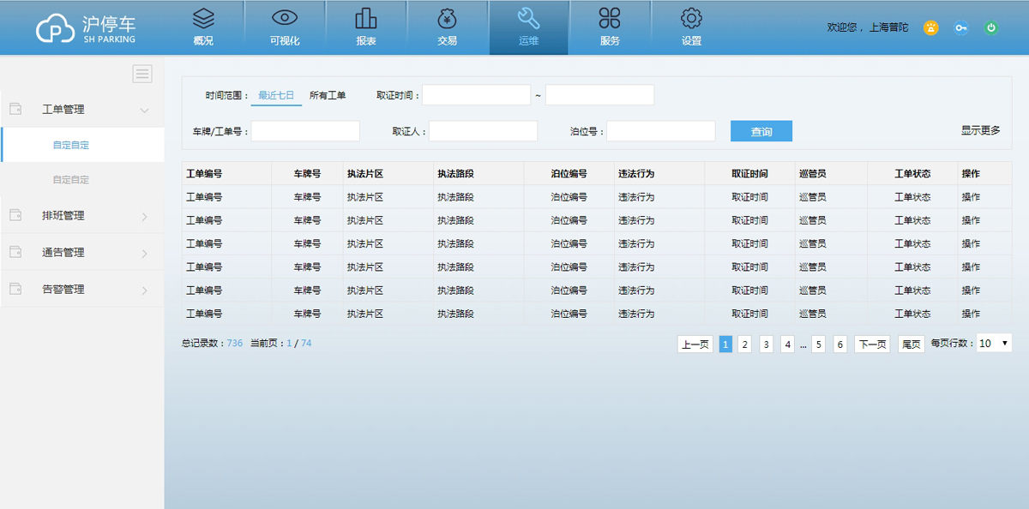Click the 查询 search button
This screenshot has width=1029, height=509.
761,131
